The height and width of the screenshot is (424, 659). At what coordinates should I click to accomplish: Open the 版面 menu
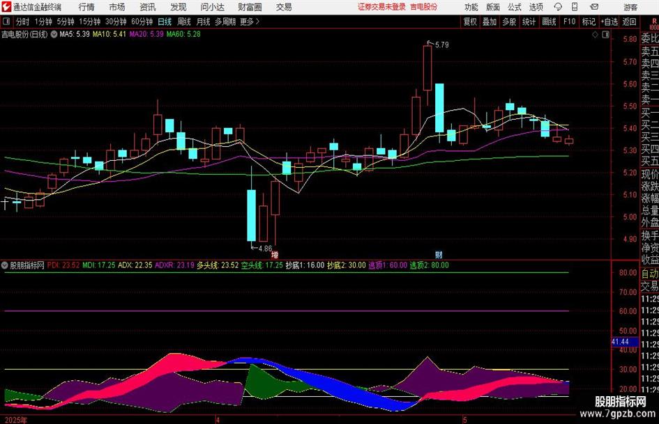click(492, 7)
